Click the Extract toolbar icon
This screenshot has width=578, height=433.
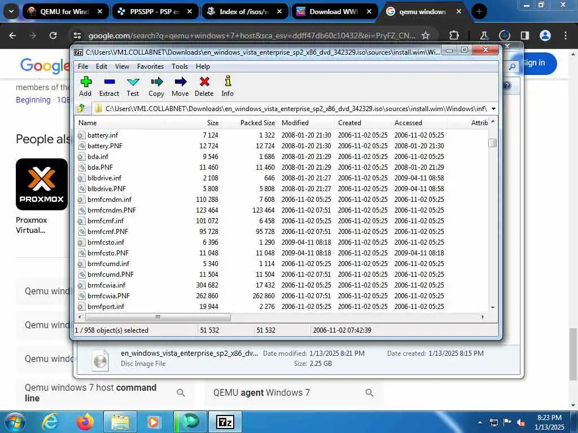109,86
